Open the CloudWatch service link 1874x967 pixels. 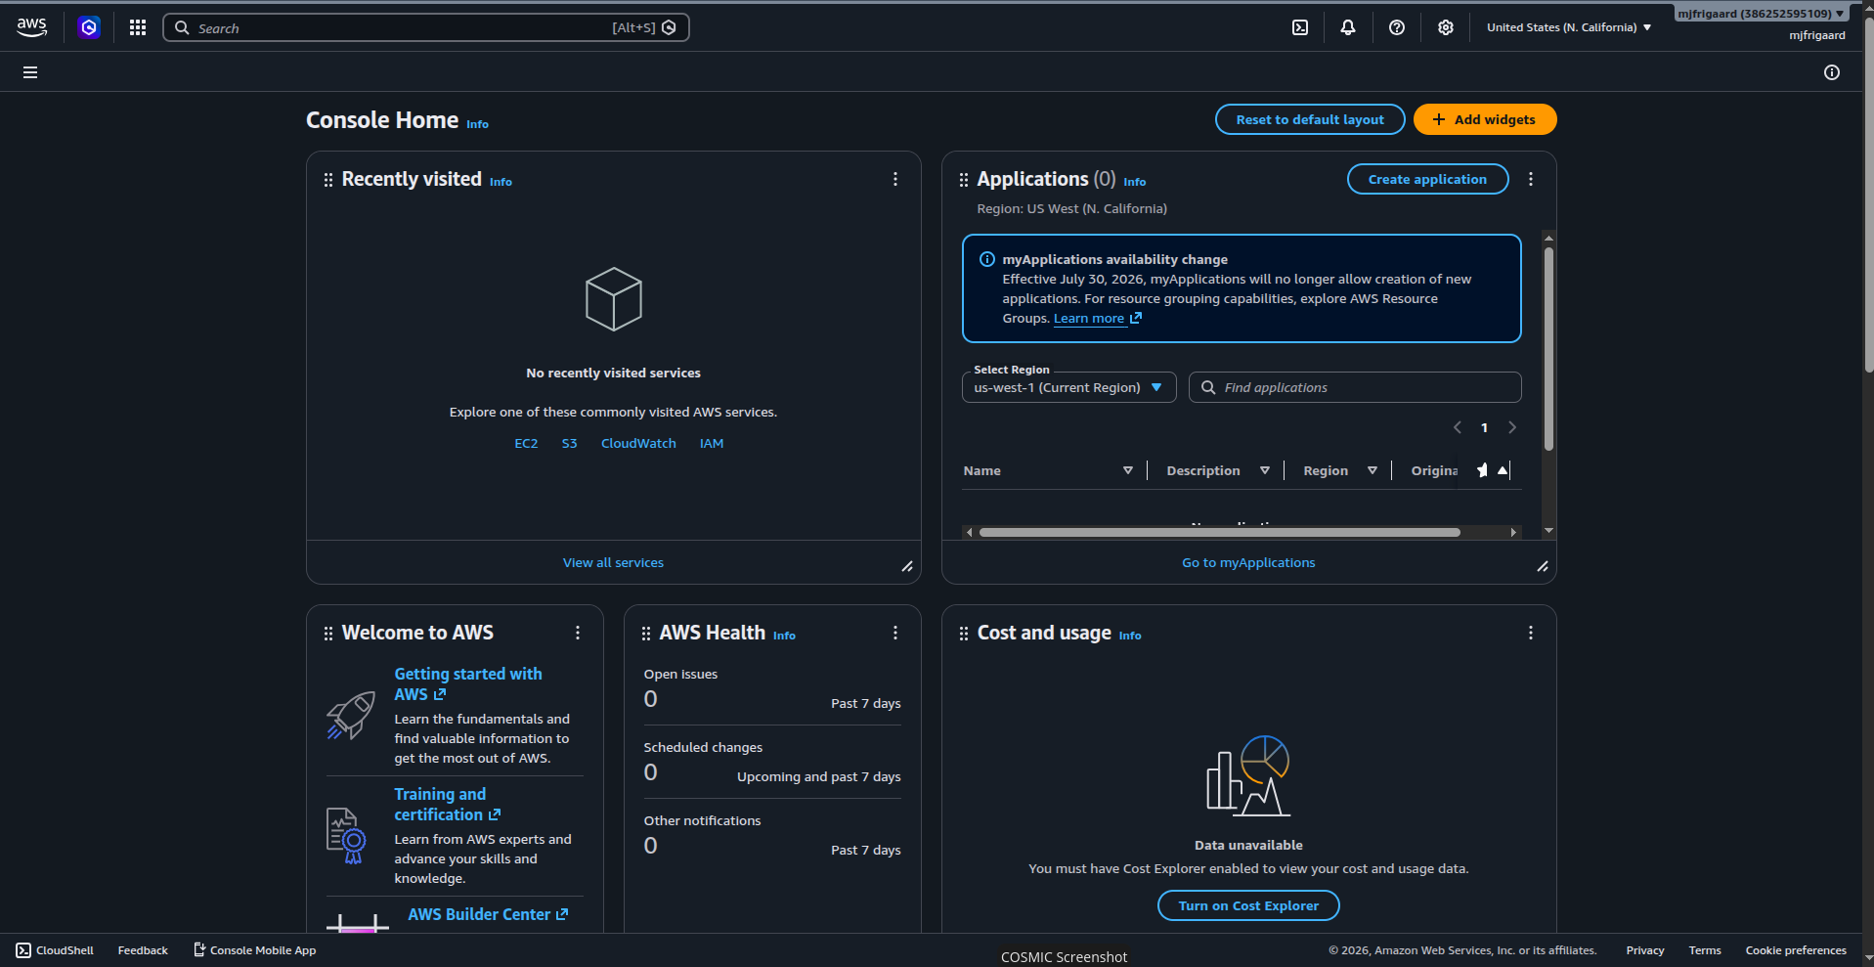click(x=638, y=443)
